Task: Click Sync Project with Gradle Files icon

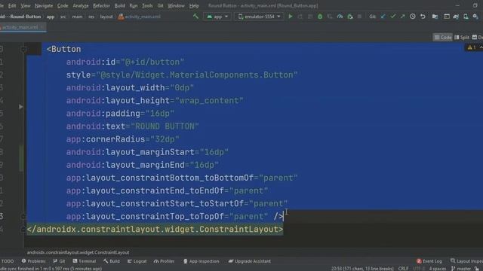Action: coord(456,17)
